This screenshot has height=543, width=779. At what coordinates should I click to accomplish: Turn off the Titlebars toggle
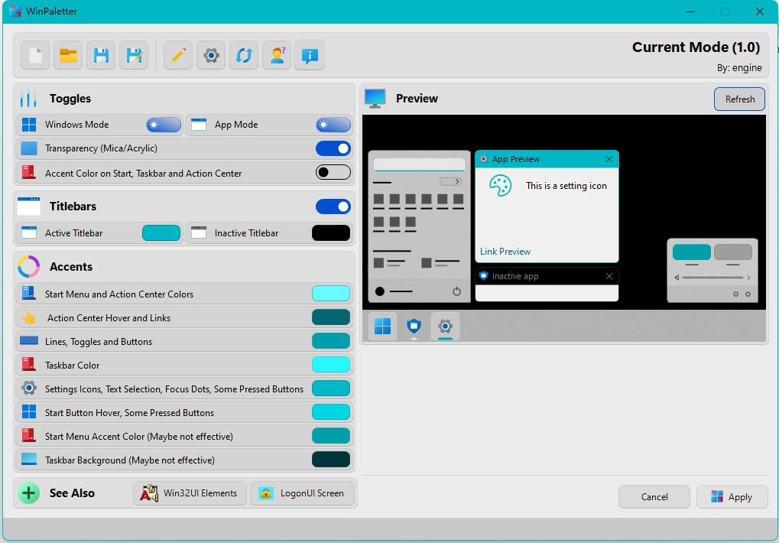pos(333,206)
